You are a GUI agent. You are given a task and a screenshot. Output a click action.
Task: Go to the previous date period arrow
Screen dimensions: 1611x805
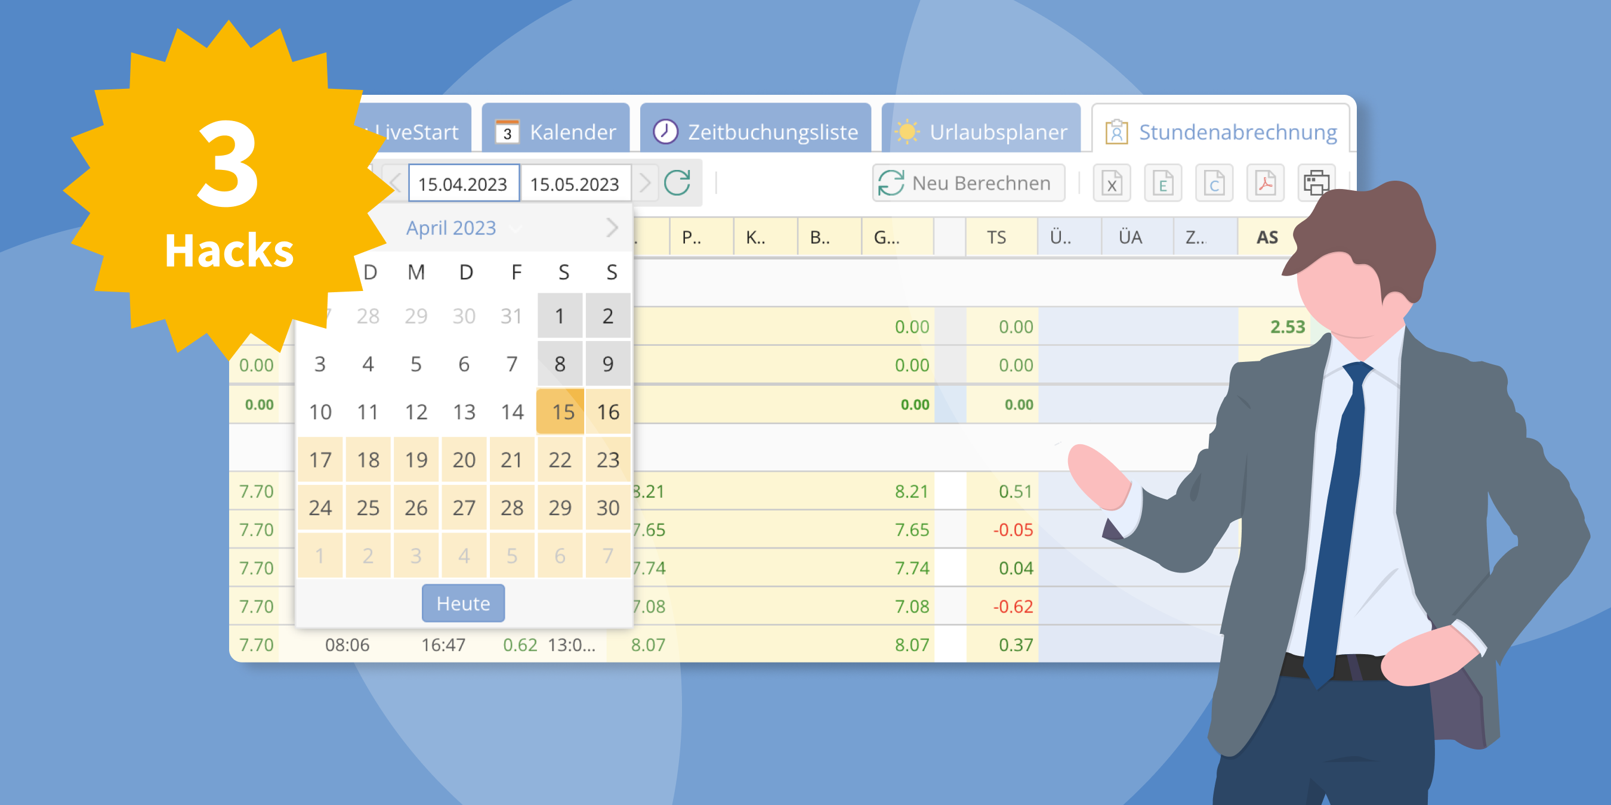tap(395, 183)
